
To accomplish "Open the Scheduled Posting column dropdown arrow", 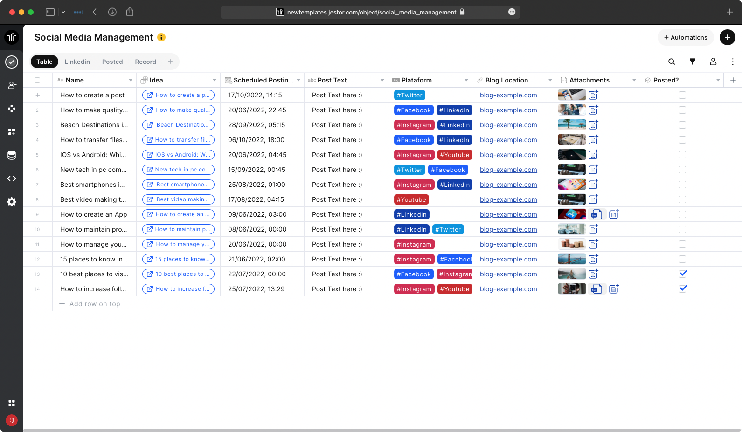I will pyautogui.click(x=298, y=80).
